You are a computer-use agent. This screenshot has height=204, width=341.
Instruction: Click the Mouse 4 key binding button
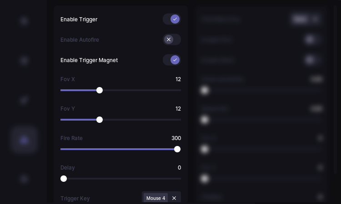point(155,198)
